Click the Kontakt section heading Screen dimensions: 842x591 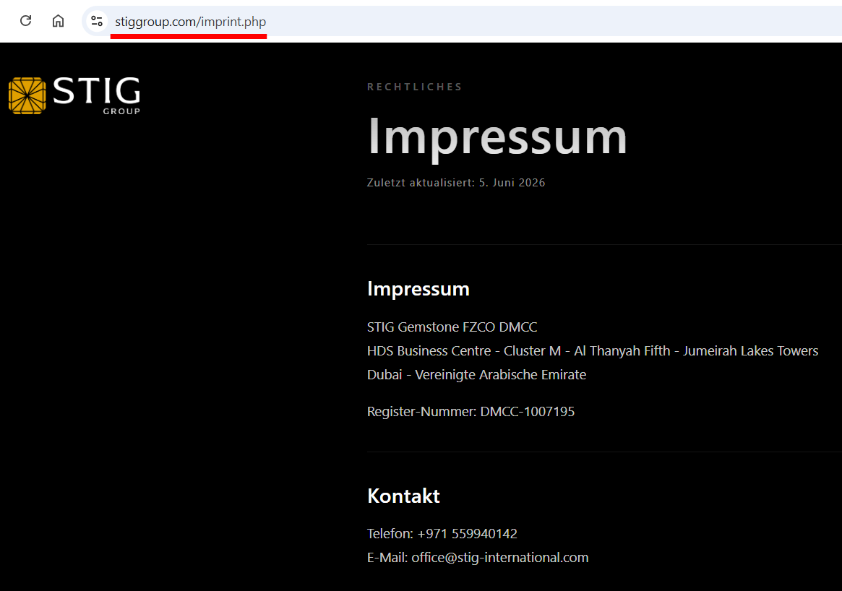tap(403, 496)
